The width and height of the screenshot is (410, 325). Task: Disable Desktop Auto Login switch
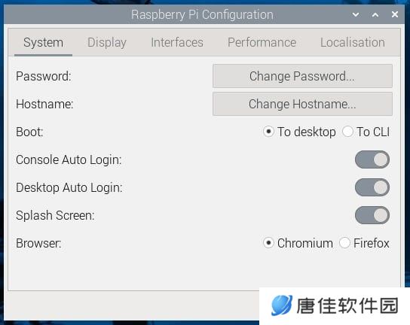[372, 187]
